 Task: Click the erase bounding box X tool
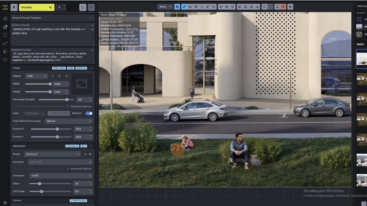pyautogui.click(x=202, y=7)
